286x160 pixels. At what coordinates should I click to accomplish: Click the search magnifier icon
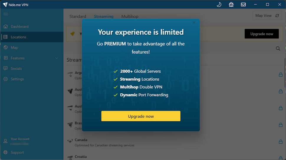coord(278,48)
